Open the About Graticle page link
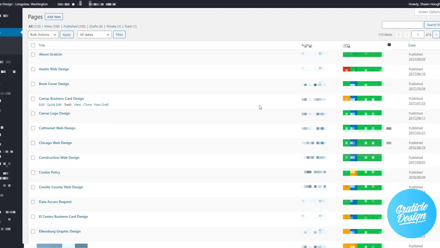 coord(51,54)
